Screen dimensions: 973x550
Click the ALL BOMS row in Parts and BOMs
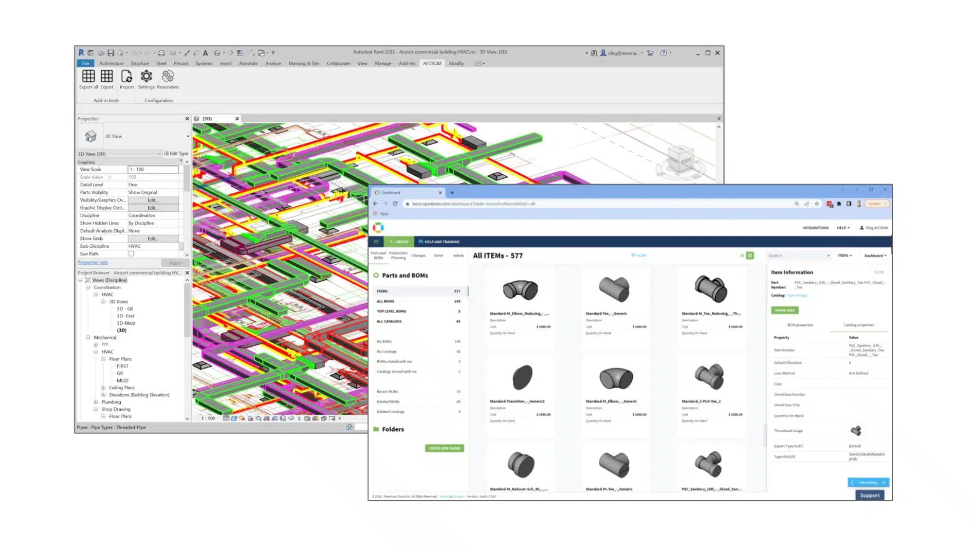pos(419,301)
